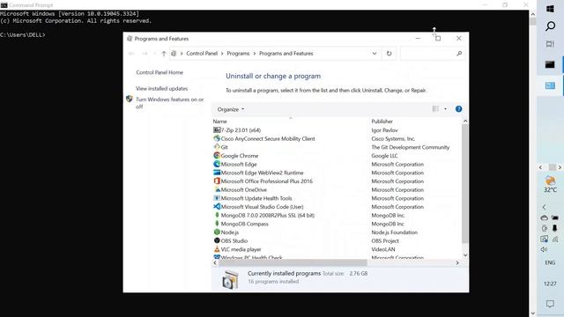Click the volume speaker tray icon

coord(545,249)
